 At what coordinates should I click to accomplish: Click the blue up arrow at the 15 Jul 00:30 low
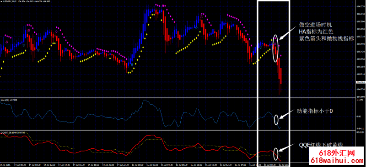coord(132,64)
